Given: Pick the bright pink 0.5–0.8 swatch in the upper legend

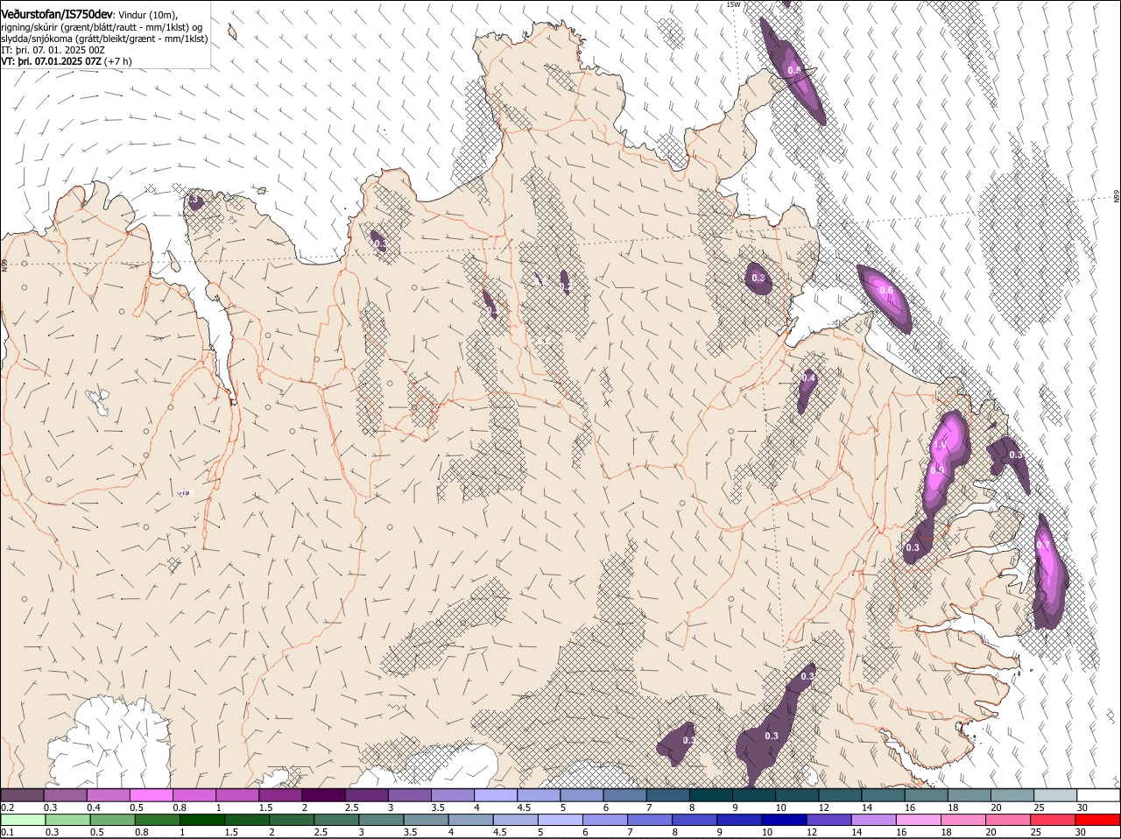Looking at the screenshot, I should point(152,795).
